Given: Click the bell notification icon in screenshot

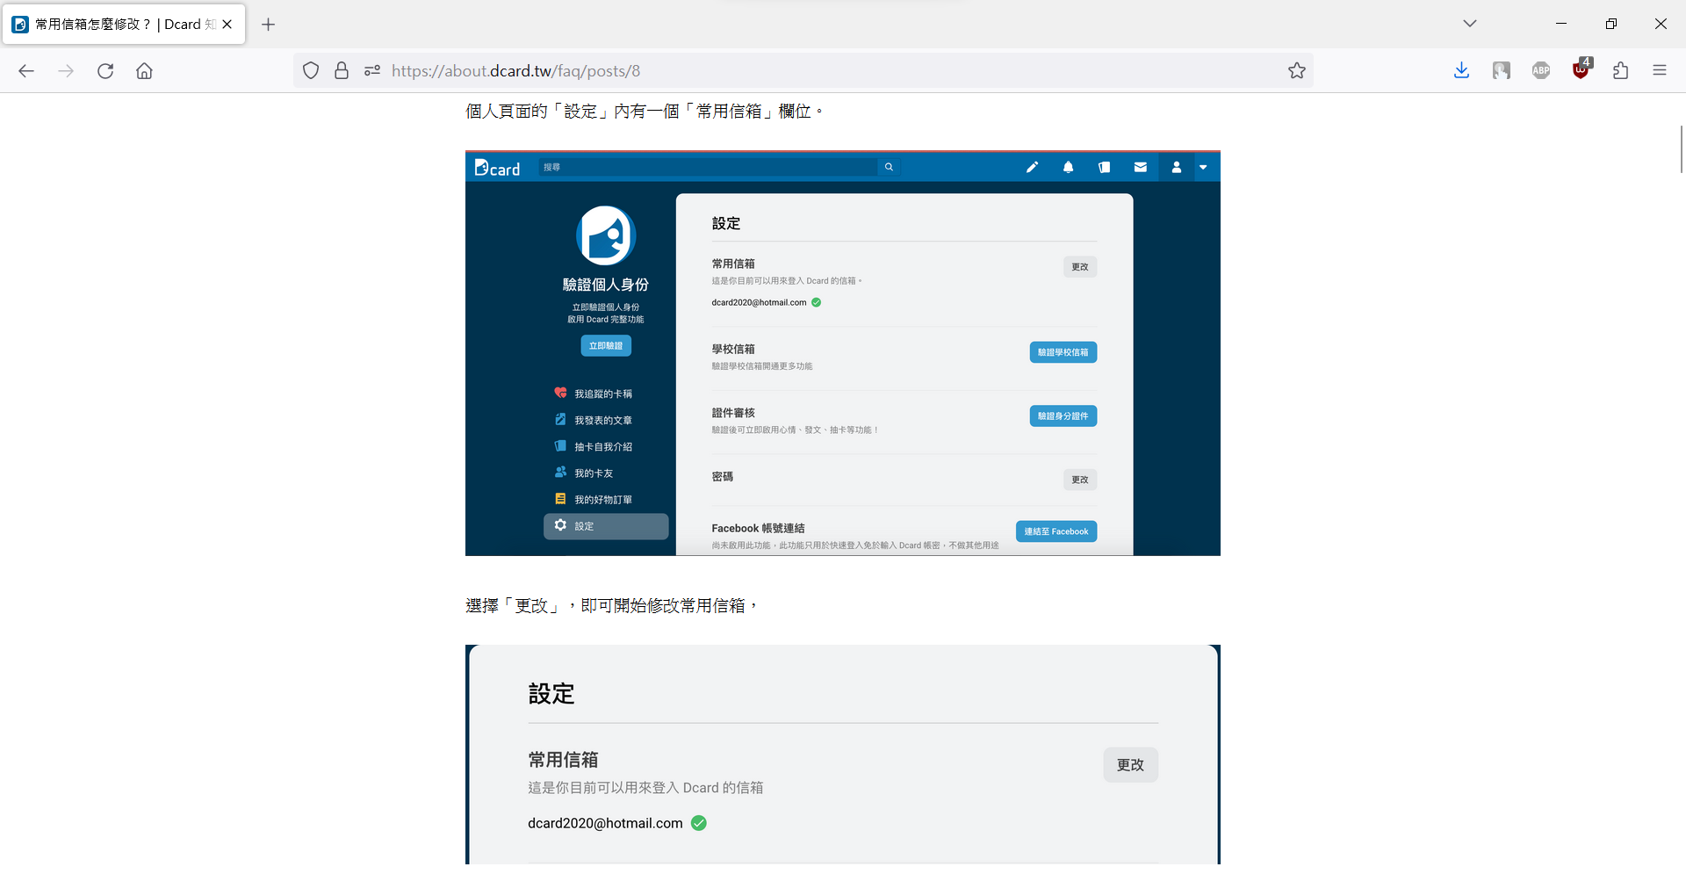Looking at the screenshot, I should [x=1069, y=167].
